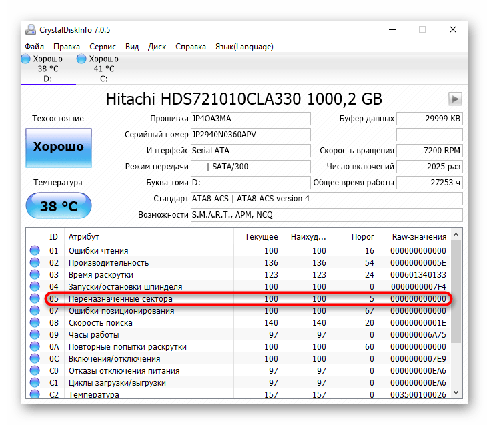Click status orb for Скорость поиска
Screen dimensions: 489x425
coord(35,322)
